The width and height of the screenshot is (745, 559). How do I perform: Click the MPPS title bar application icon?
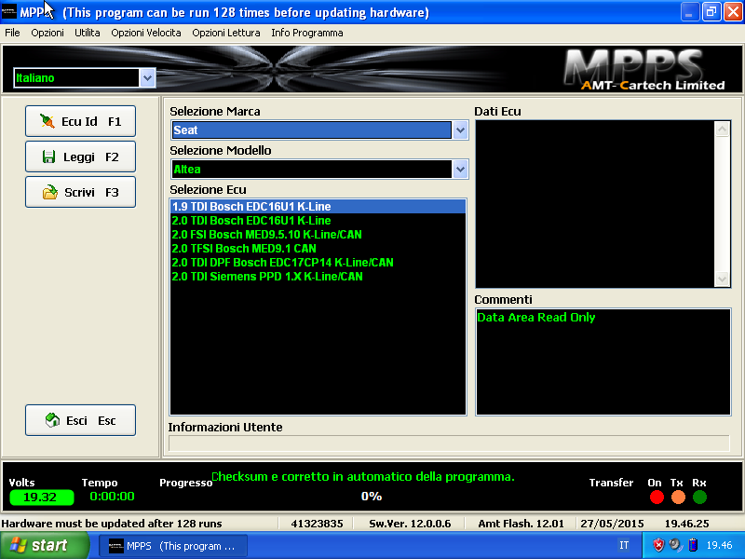click(9, 12)
